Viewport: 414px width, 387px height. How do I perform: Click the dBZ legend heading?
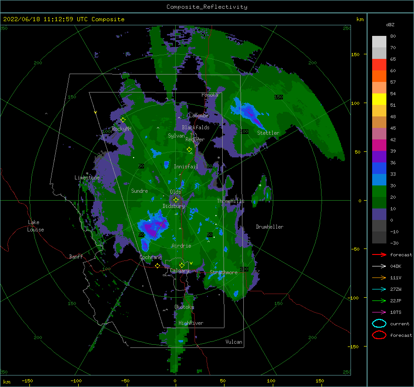(x=390, y=24)
